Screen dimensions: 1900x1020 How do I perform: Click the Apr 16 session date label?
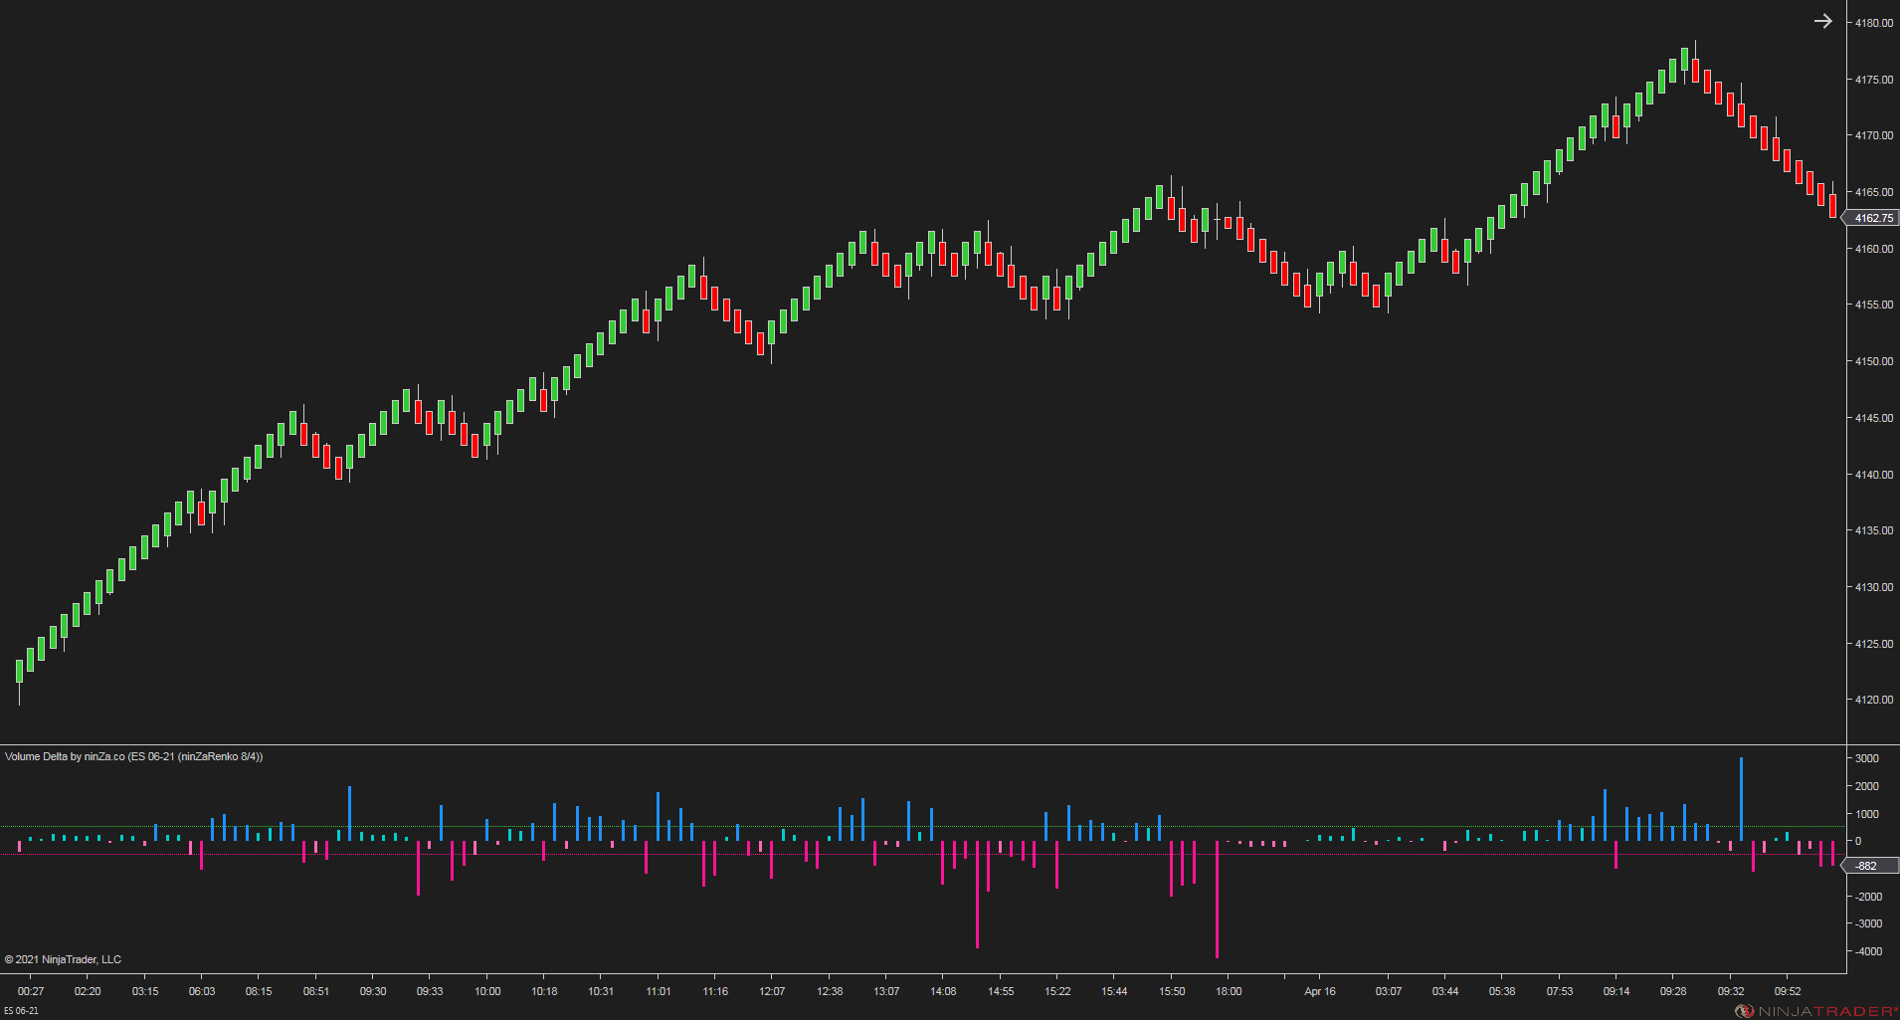pos(1318,991)
